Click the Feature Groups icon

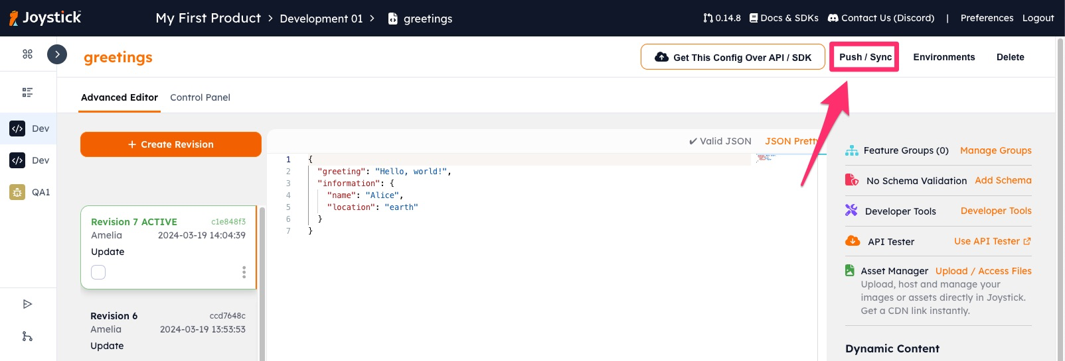[851, 151]
